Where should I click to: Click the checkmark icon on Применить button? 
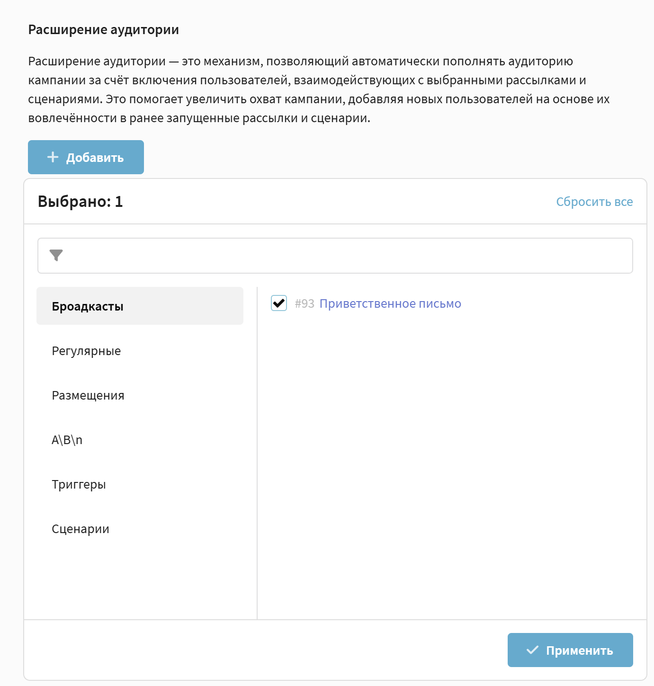coord(532,650)
